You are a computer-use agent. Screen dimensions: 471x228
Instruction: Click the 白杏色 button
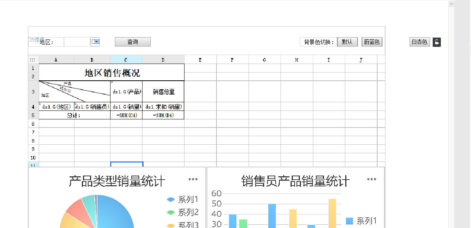pyautogui.click(x=420, y=42)
